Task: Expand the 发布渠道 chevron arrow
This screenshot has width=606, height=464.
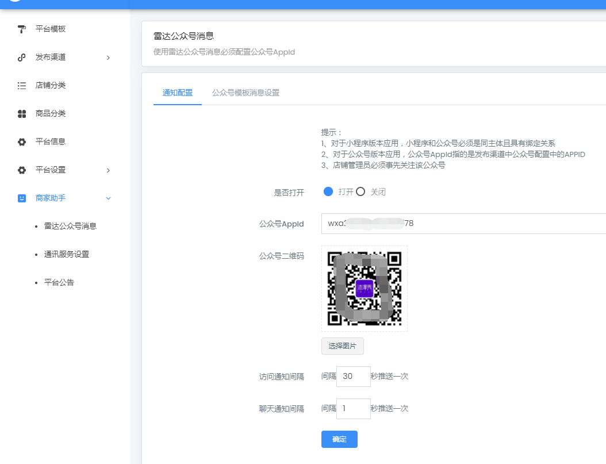Action: [x=109, y=57]
